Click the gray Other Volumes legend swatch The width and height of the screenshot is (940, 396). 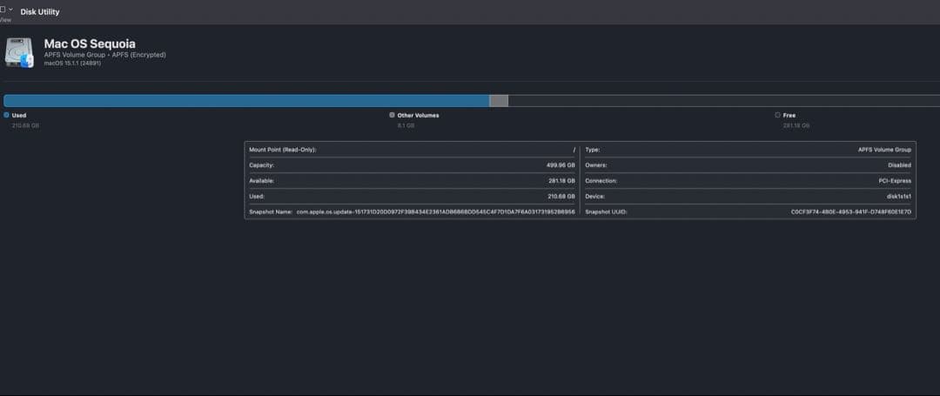tap(392, 115)
